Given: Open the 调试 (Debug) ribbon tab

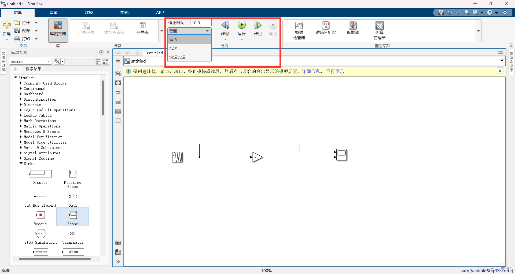Looking at the screenshot, I should [53, 13].
